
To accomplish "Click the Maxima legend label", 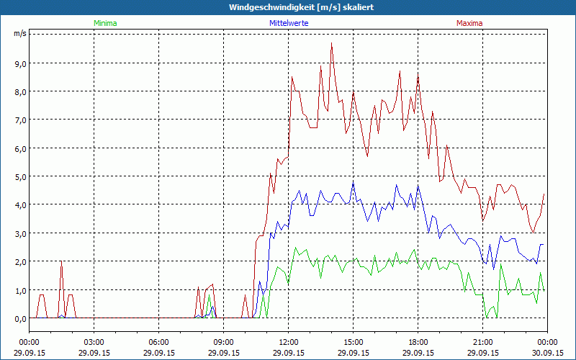I will (469, 23).
